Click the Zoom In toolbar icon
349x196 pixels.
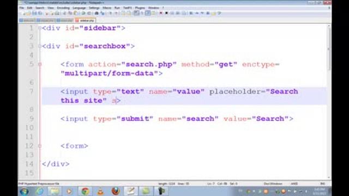110,13
